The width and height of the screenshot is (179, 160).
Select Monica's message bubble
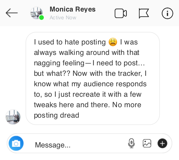coord(93,78)
